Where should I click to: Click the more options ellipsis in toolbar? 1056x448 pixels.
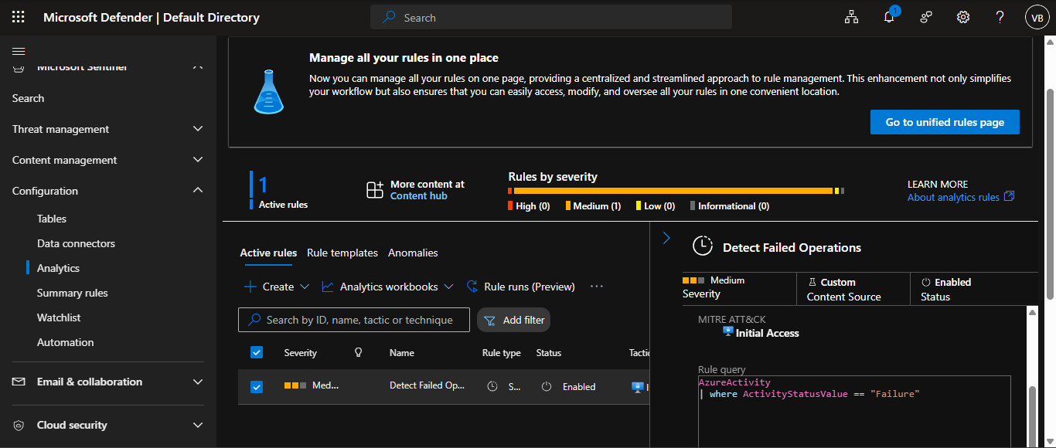[x=596, y=287]
